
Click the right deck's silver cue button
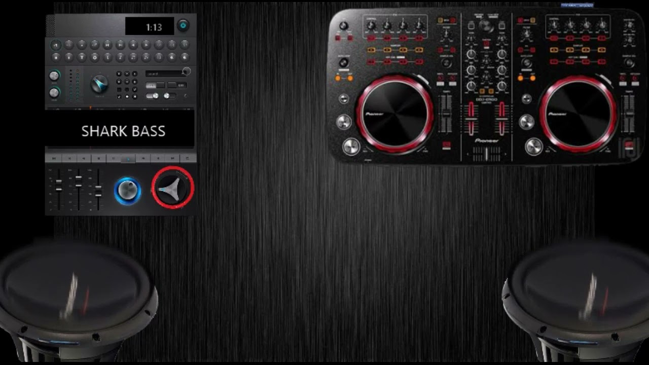(527, 122)
